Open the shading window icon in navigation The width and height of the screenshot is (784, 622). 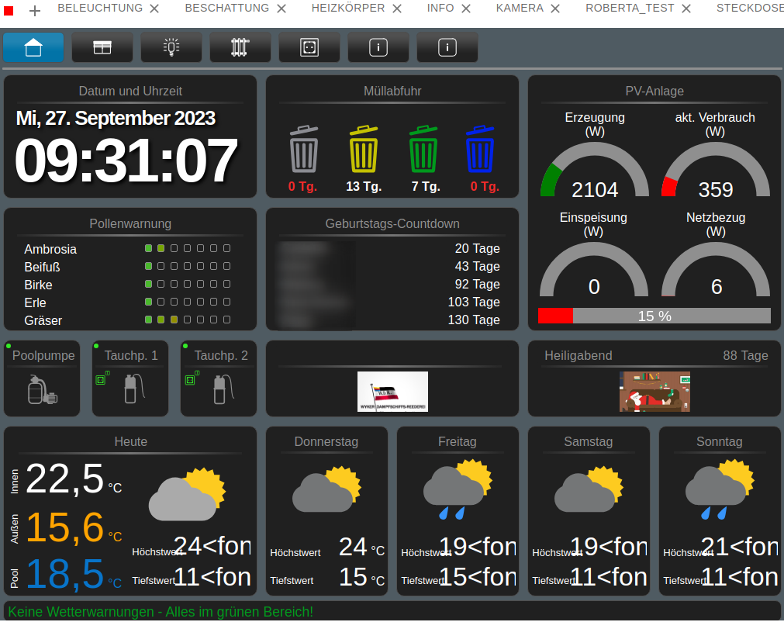tap(102, 47)
